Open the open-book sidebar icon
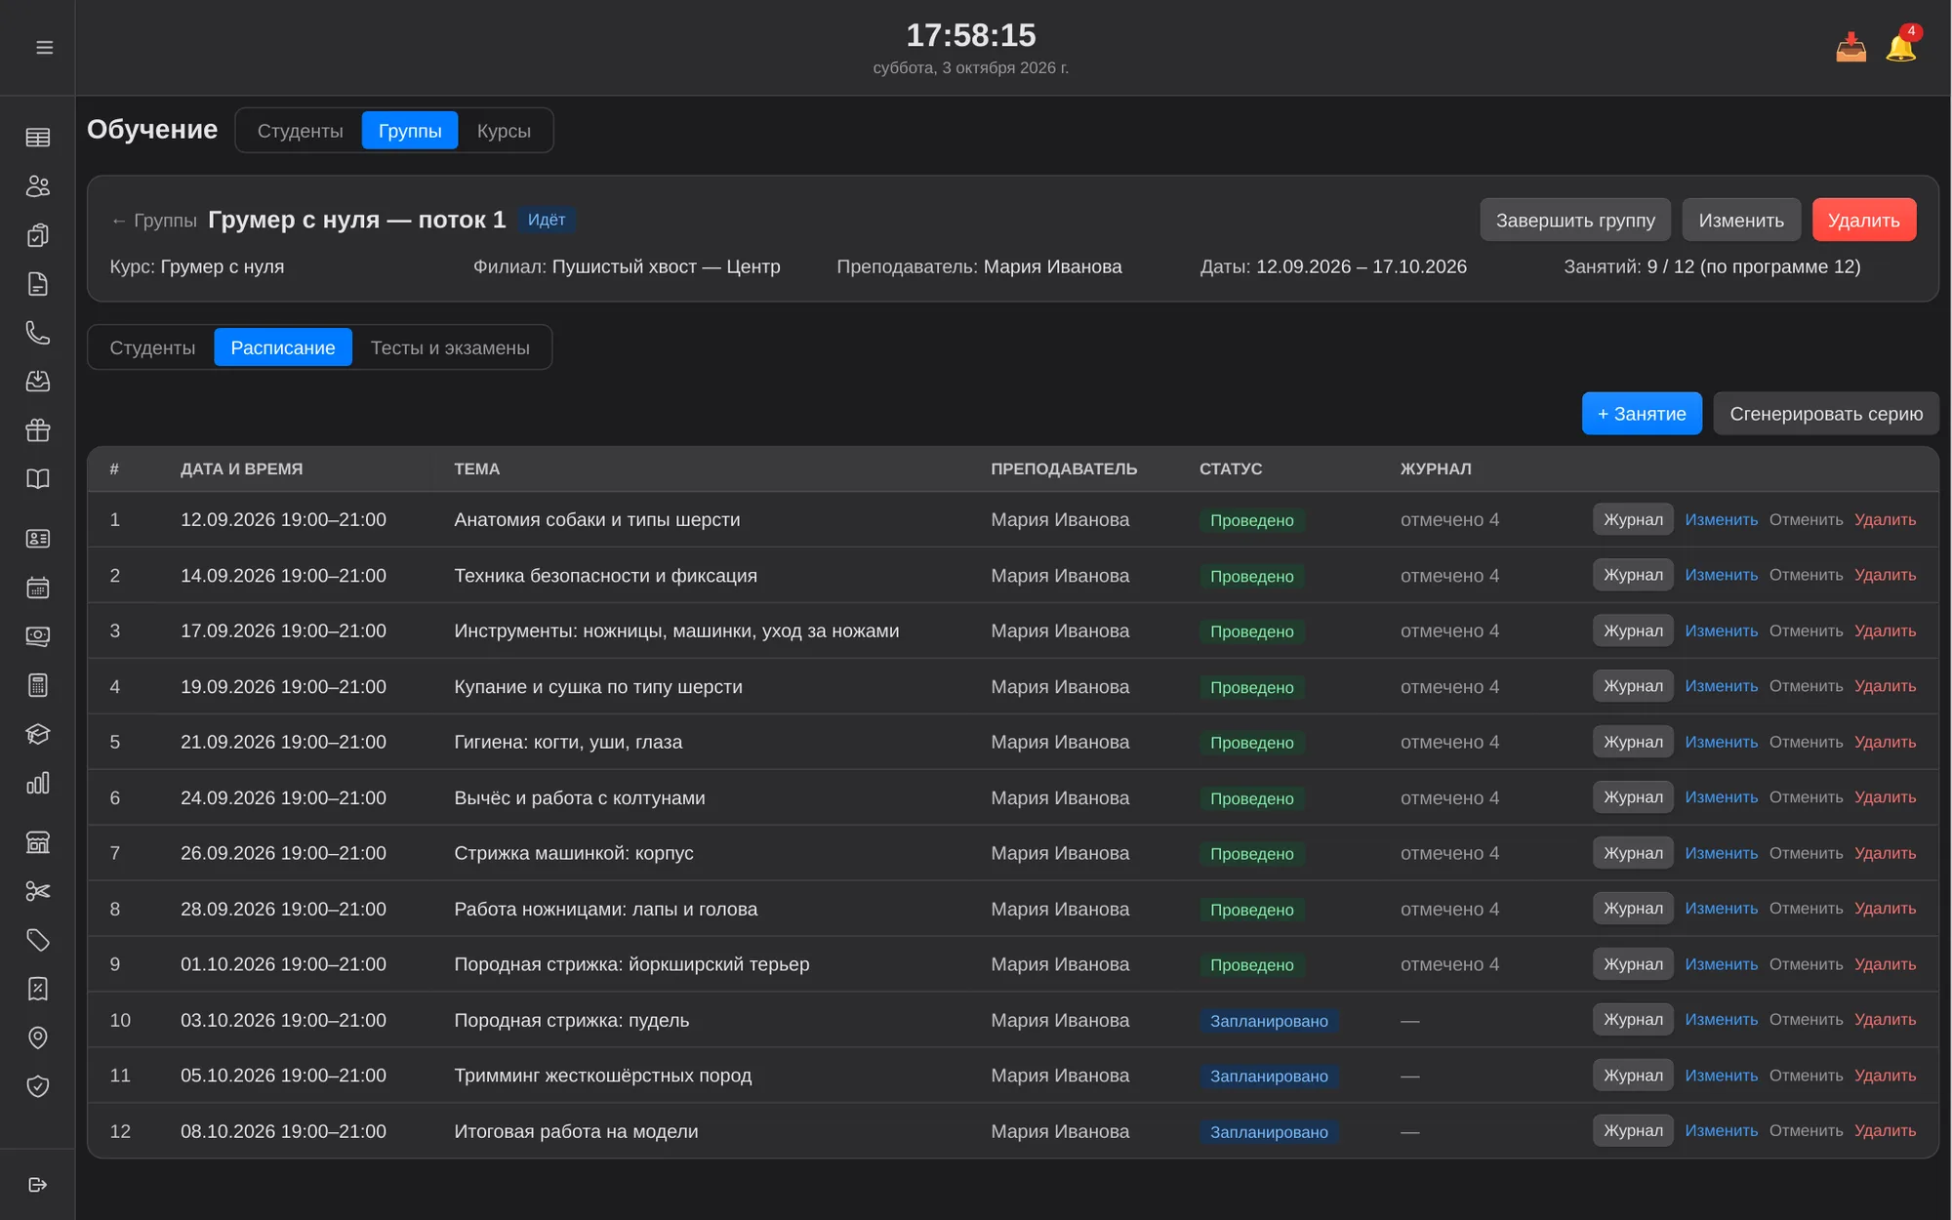 pyautogui.click(x=38, y=479)
